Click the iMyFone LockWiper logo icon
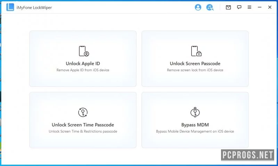 10,7
